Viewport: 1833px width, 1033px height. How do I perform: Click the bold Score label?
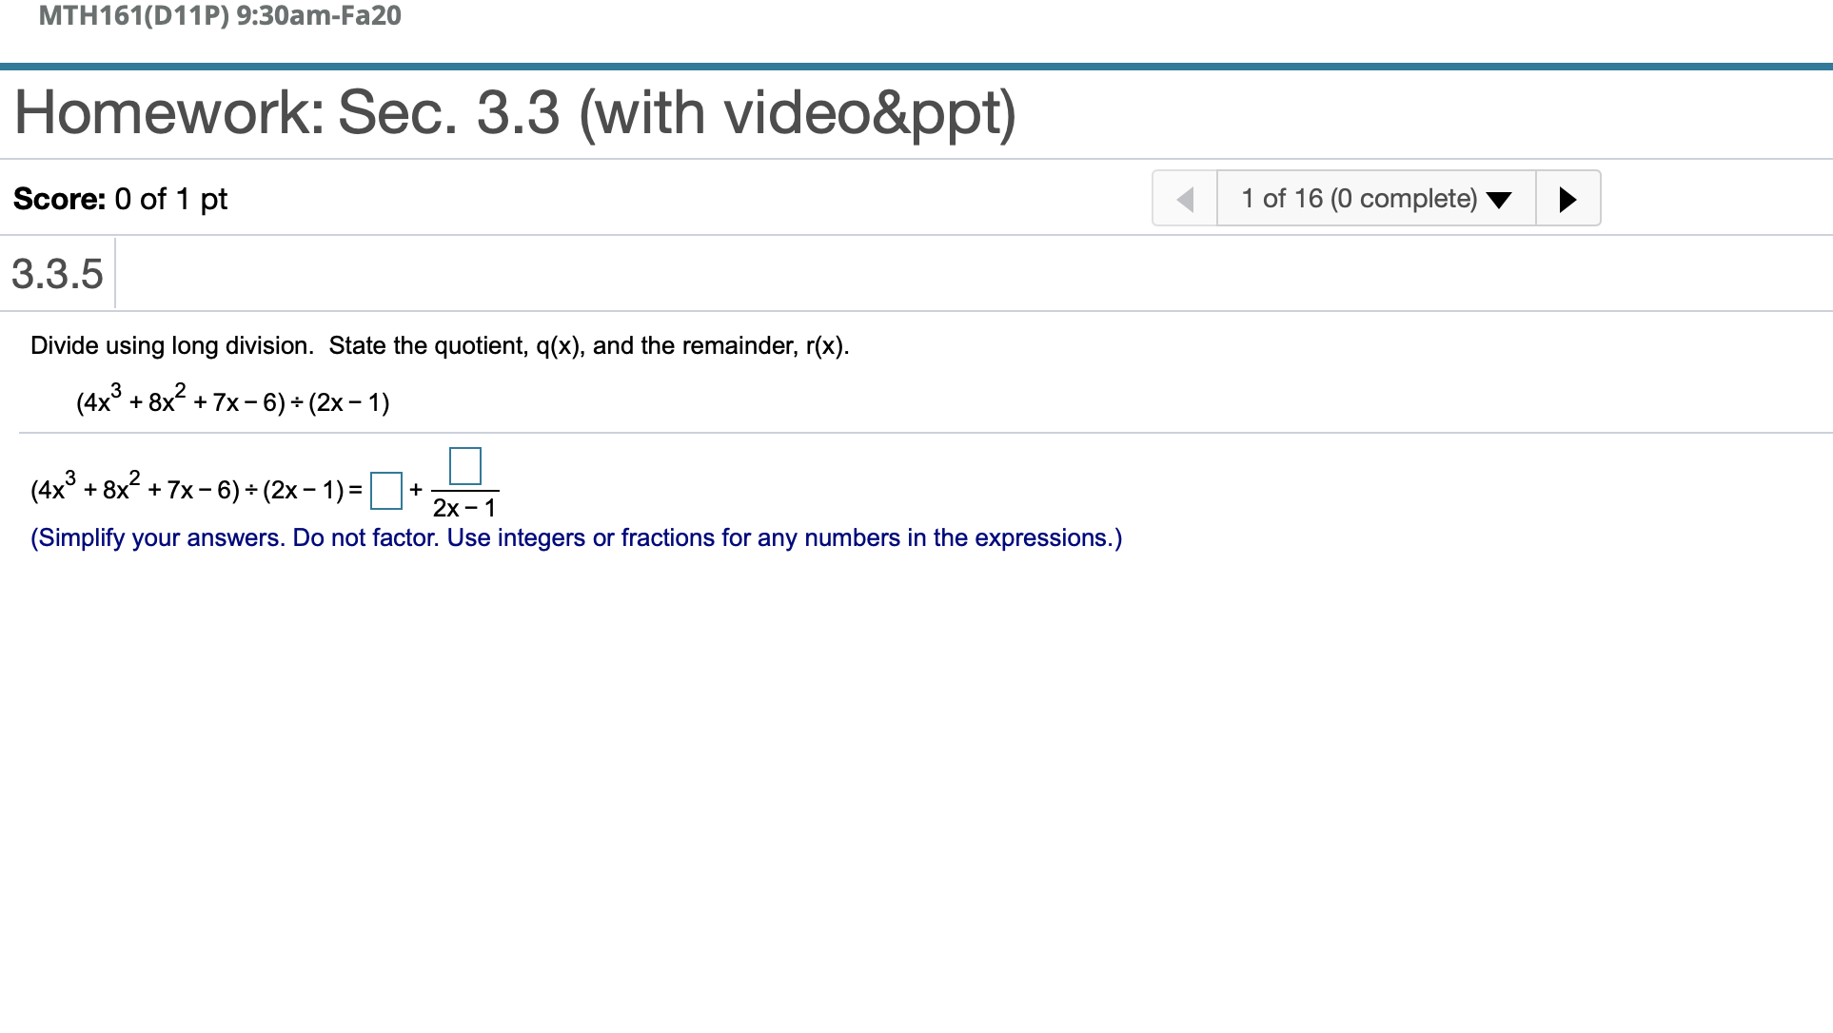click(59, 199)
